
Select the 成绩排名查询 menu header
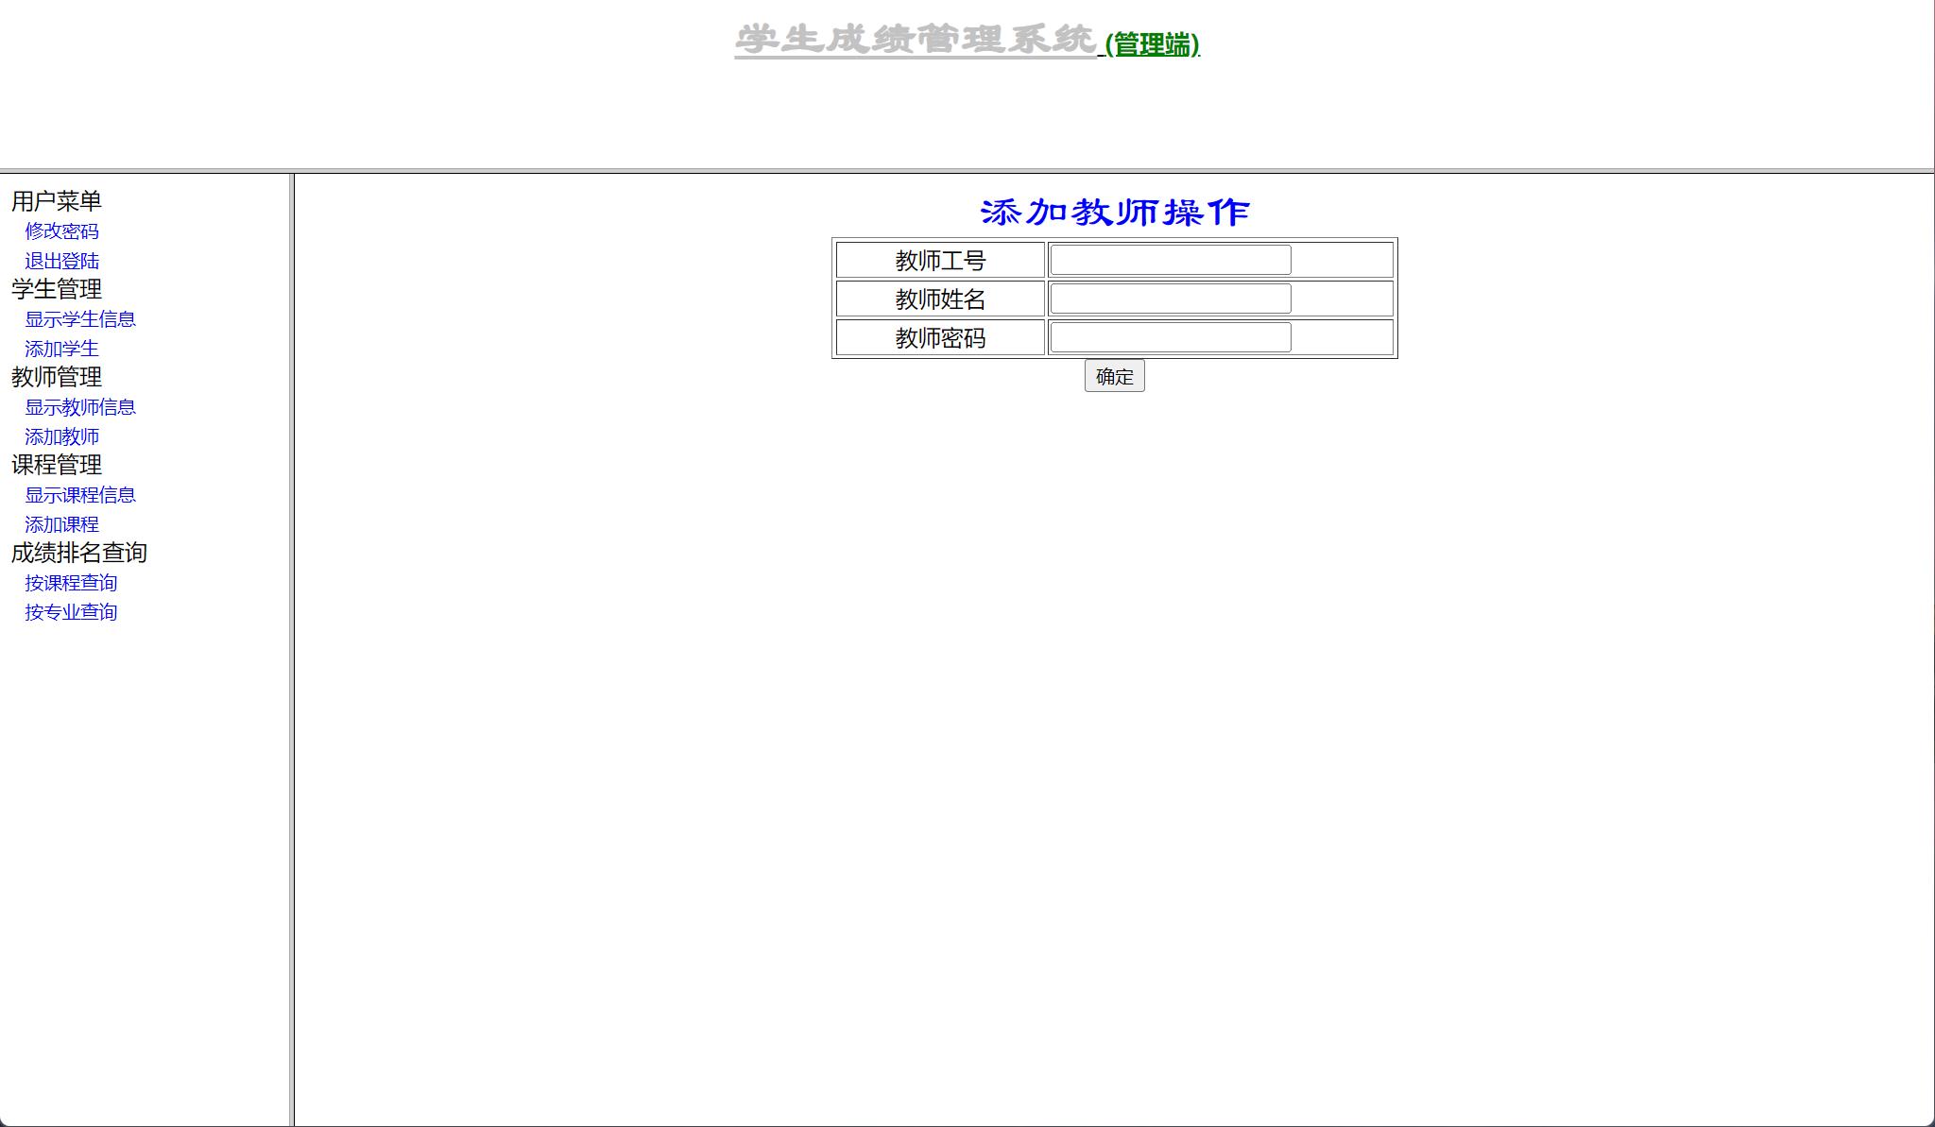point(79,554)
